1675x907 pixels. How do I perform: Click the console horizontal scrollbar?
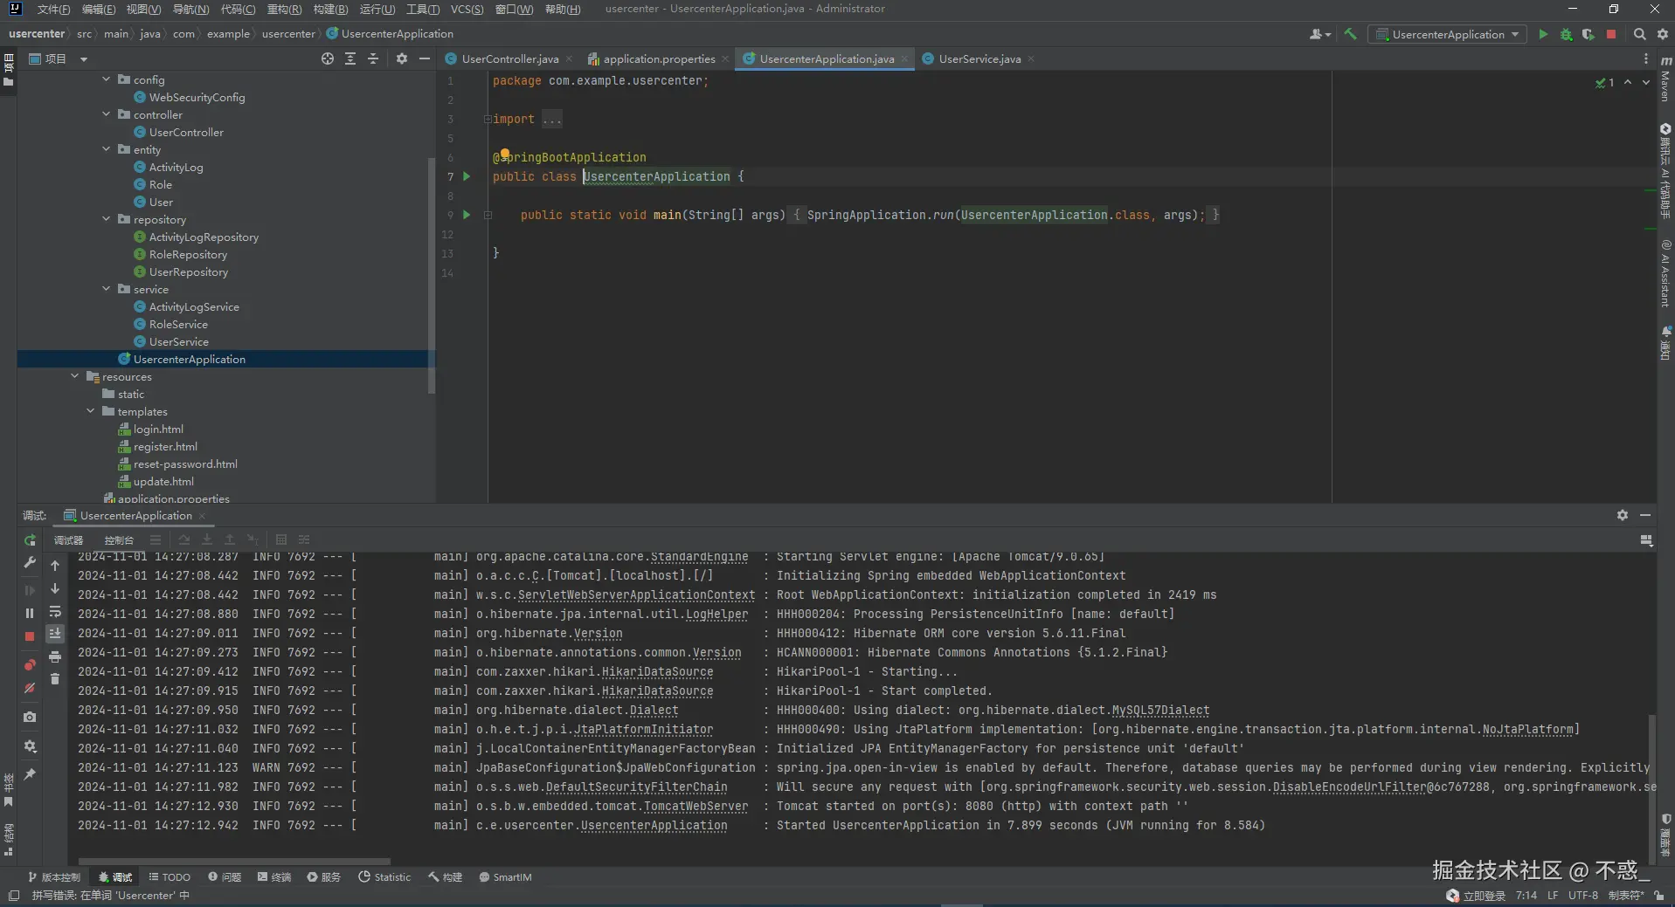point(233,861)
